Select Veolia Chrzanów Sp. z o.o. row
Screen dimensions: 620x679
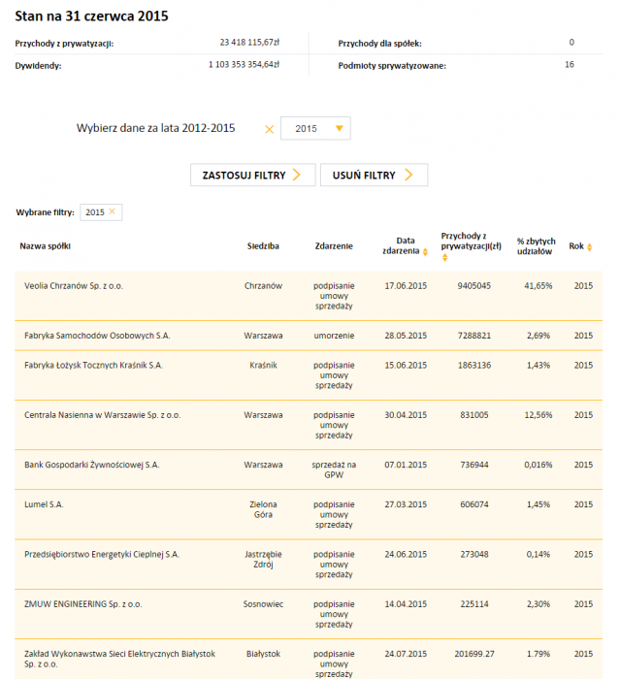309,296
